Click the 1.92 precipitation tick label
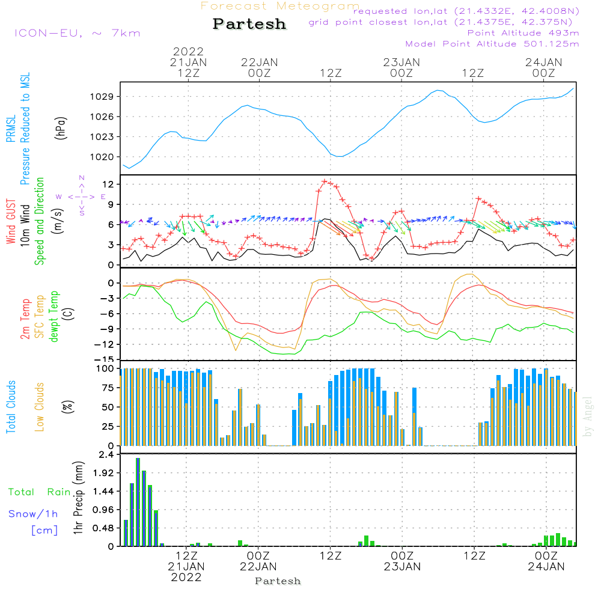The image size is (601, 601). 103,473
